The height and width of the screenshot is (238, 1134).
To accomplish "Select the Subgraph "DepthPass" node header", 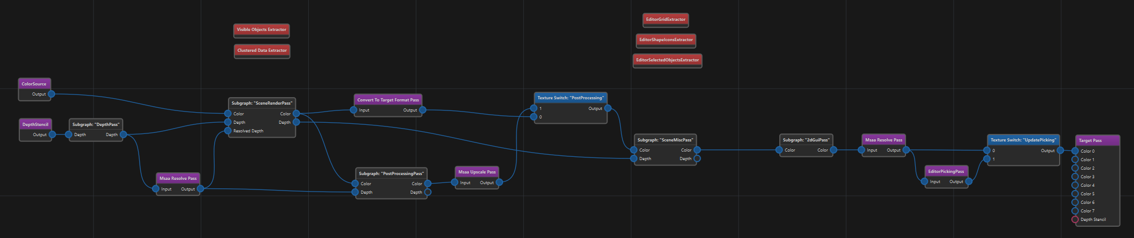I will 96,124.
